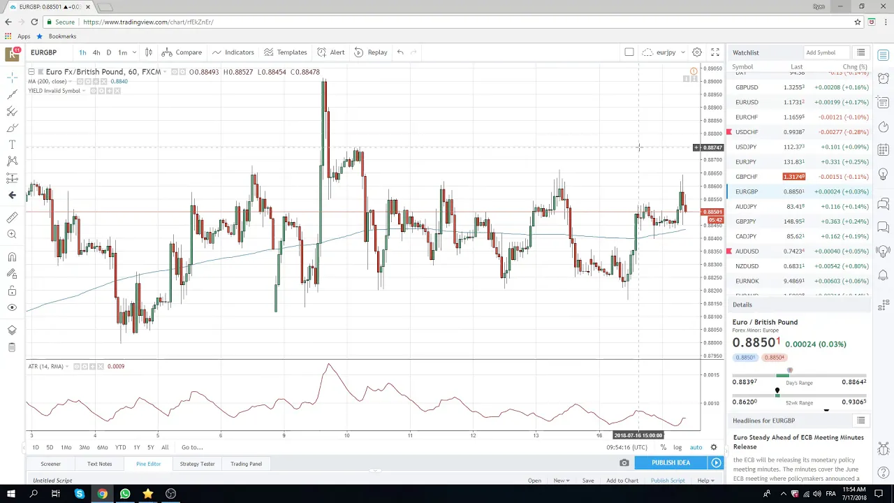
Task: Start bar Replay mode
Action: (371, 52)
